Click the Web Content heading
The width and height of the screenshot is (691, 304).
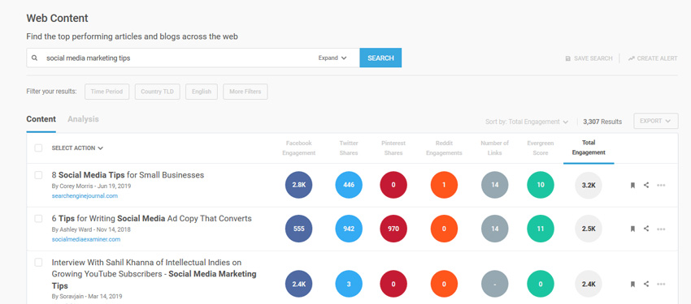(57, 18)
